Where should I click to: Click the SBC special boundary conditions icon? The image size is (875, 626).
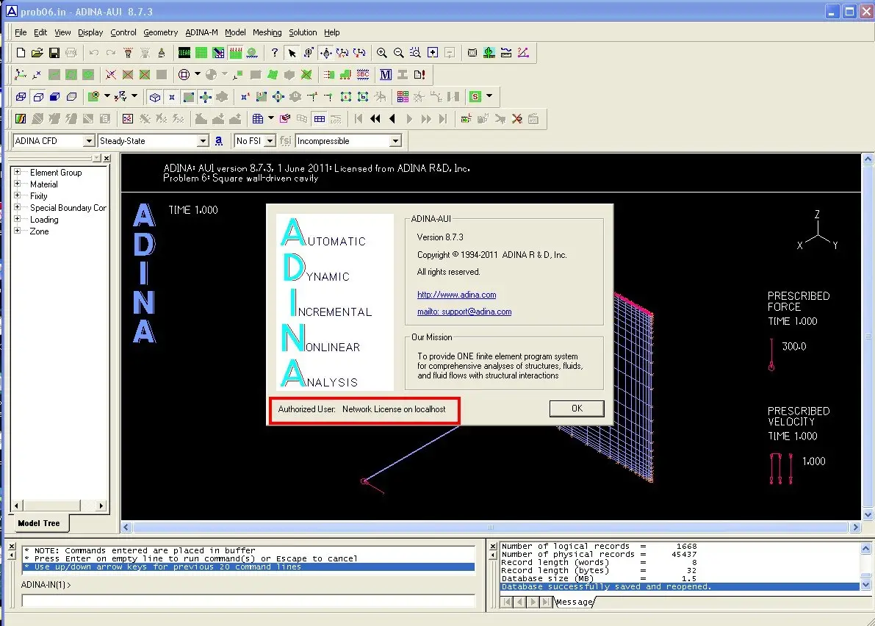362,75
